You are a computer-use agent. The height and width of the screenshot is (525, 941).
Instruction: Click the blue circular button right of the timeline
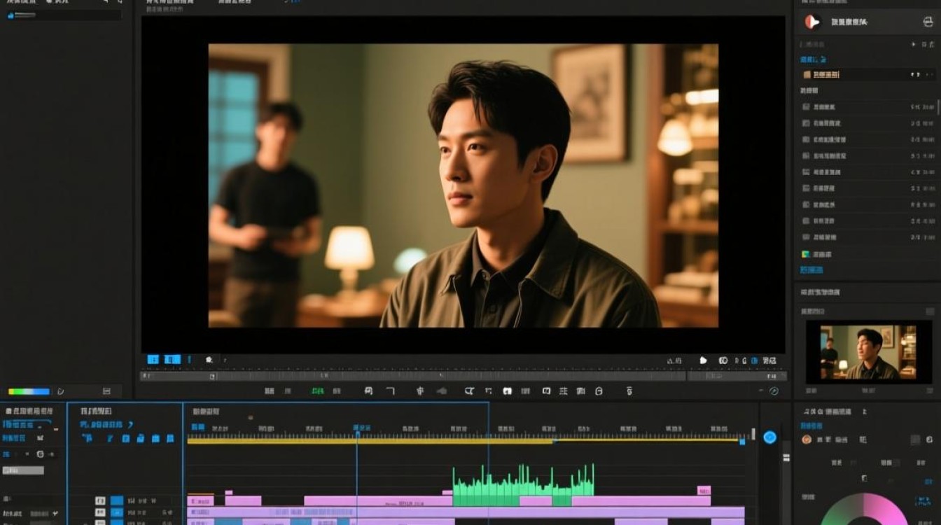point(769,437)
